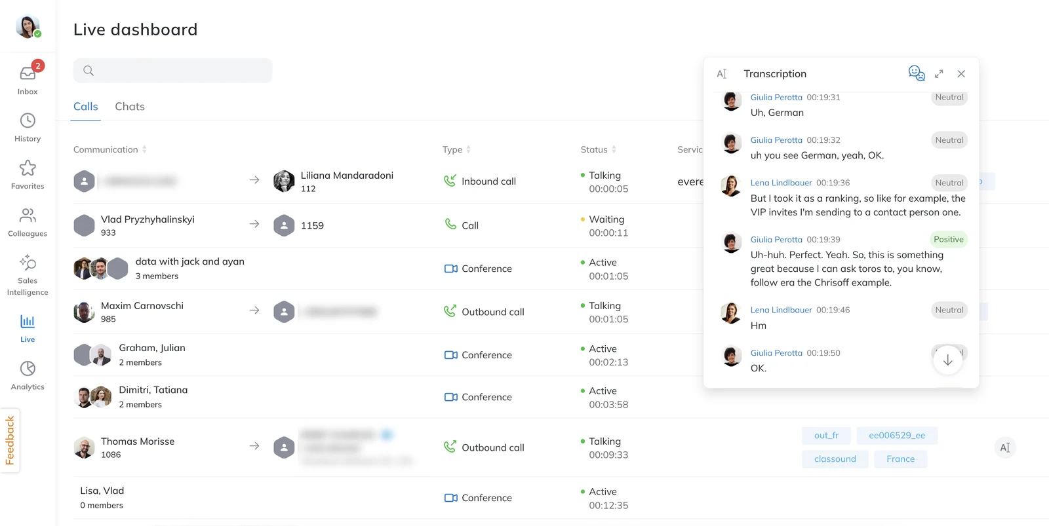The image size is (1049, 526).
Task: Close the Transcription panel
Action: [961, 74]
